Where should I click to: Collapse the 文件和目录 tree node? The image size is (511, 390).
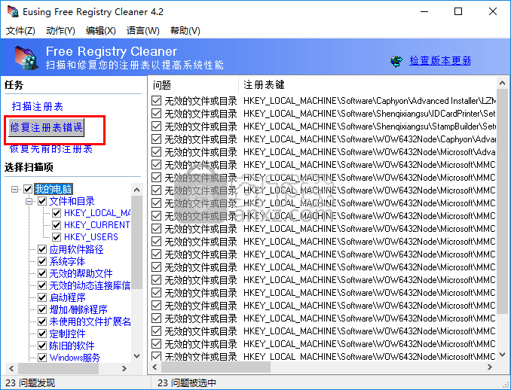pyautogui.click(x=29, y=202)
